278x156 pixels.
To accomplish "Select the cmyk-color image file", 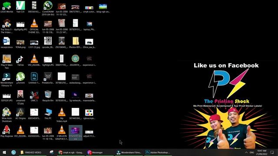I will click(x=89, y=9).
